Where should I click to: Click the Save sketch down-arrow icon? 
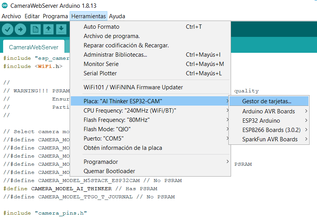[x=61, y=29]
